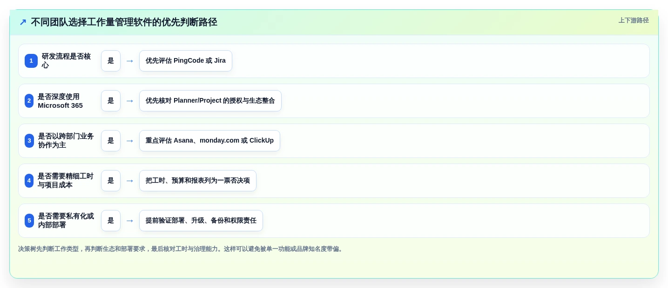Image resolution: width=668 pixels, height=288 pixels.
Task: Select step number 3 badge
Action: (x=29, y=141)
